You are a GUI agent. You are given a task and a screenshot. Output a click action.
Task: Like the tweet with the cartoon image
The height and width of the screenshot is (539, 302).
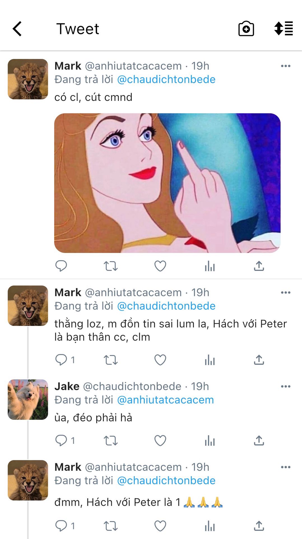160,266
